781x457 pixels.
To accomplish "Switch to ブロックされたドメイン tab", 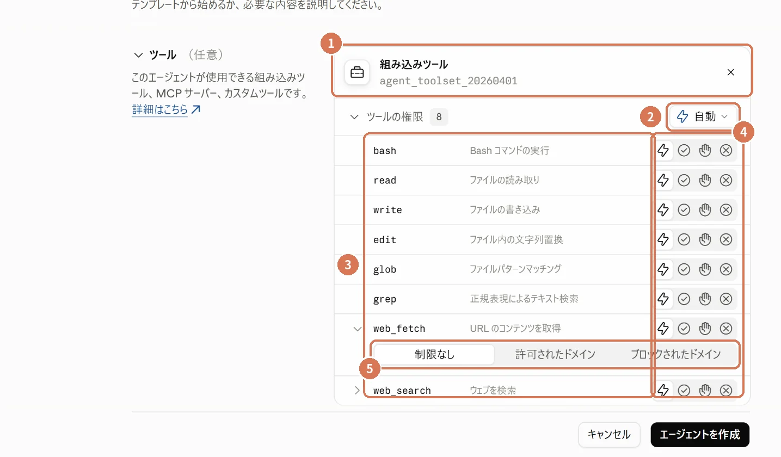I will pos(675,355).
